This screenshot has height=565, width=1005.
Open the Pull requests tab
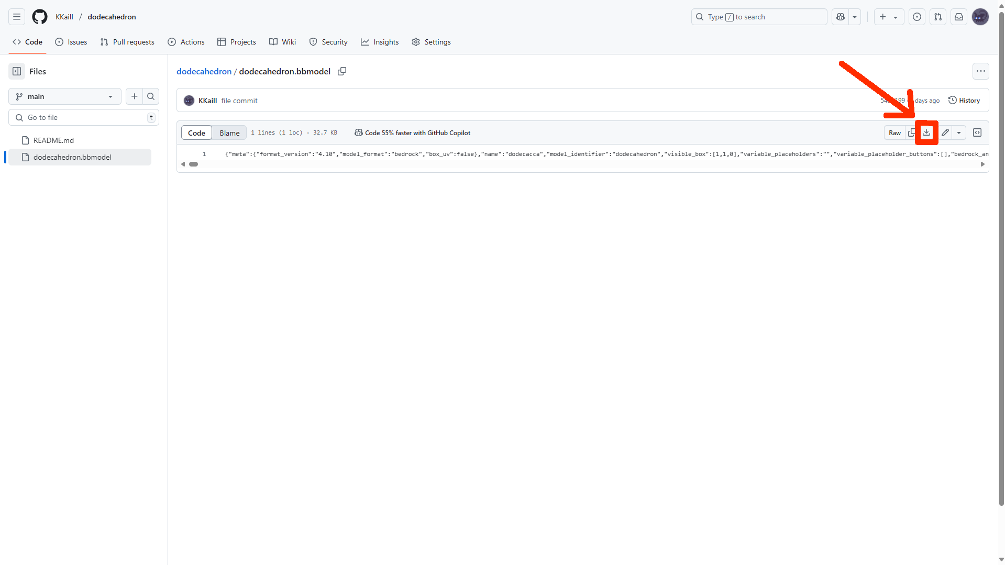127,42
